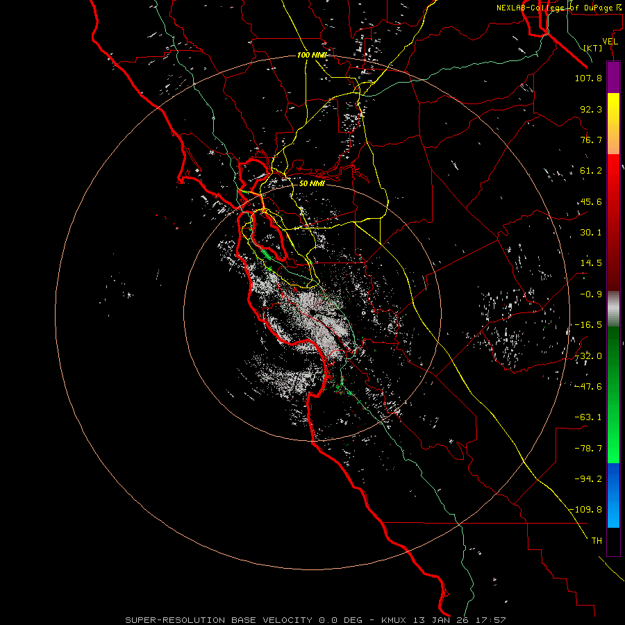Click the -47.6 velocity scale value
The image size is (625, 625).
[x=588, y=387]
